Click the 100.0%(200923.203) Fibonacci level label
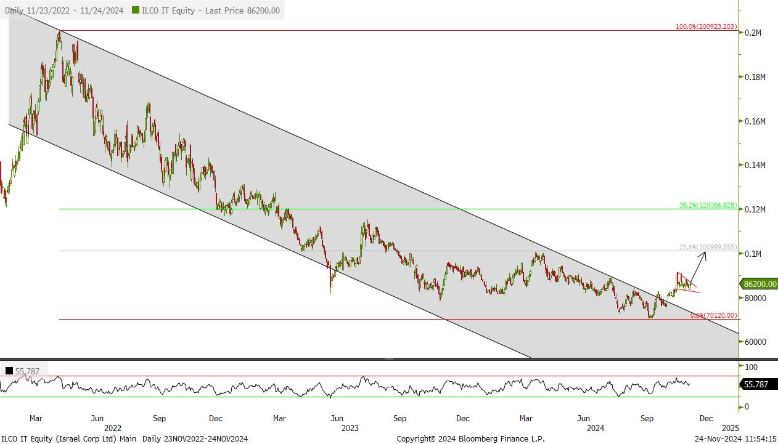 (x=706, y=26)
